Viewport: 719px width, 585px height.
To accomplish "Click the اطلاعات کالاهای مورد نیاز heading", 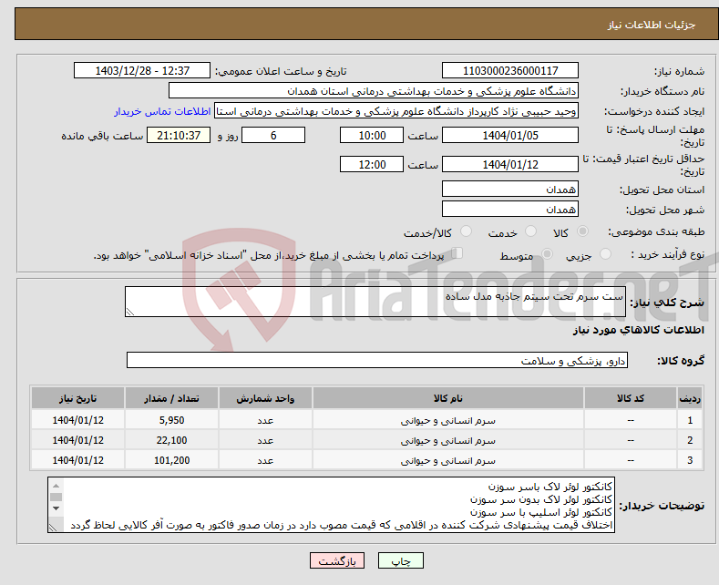I will [638, 330].
